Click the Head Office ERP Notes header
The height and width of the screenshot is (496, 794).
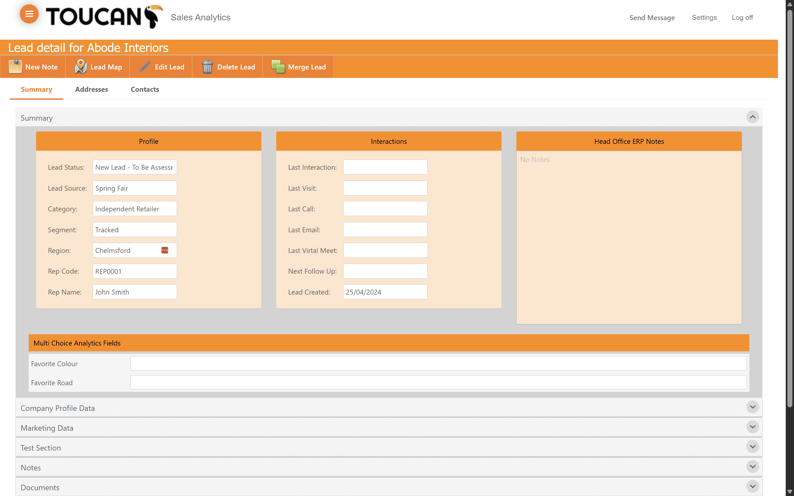point(629,141)
